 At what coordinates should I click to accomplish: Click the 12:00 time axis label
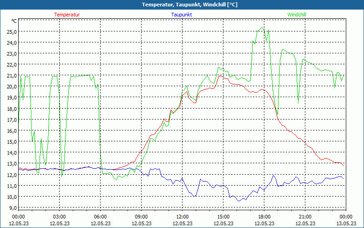182,217
